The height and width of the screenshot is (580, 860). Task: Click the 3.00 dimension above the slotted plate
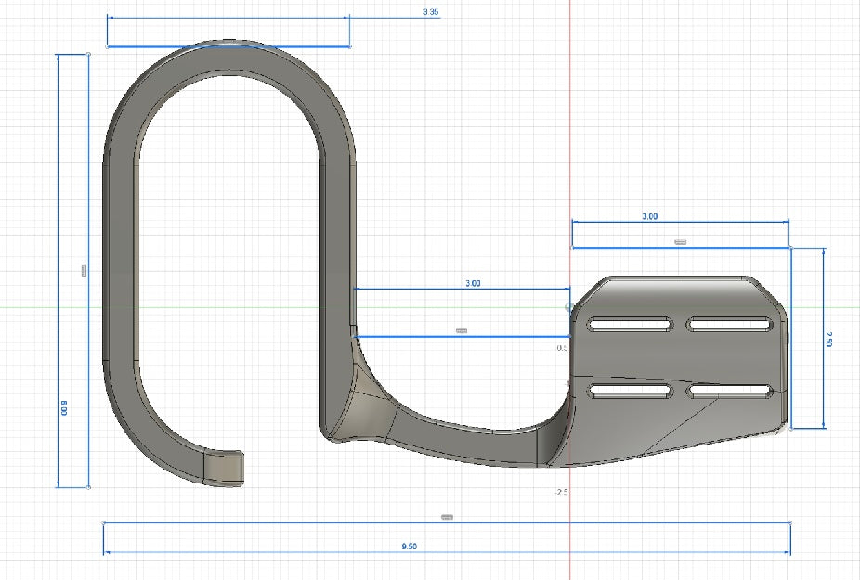pyautogui.click(x=650, y=216)
